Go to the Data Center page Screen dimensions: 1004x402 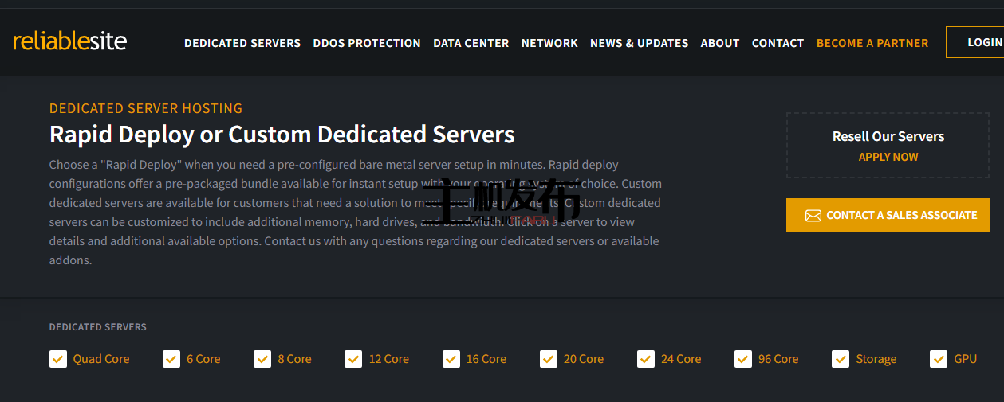pos(471,43)
